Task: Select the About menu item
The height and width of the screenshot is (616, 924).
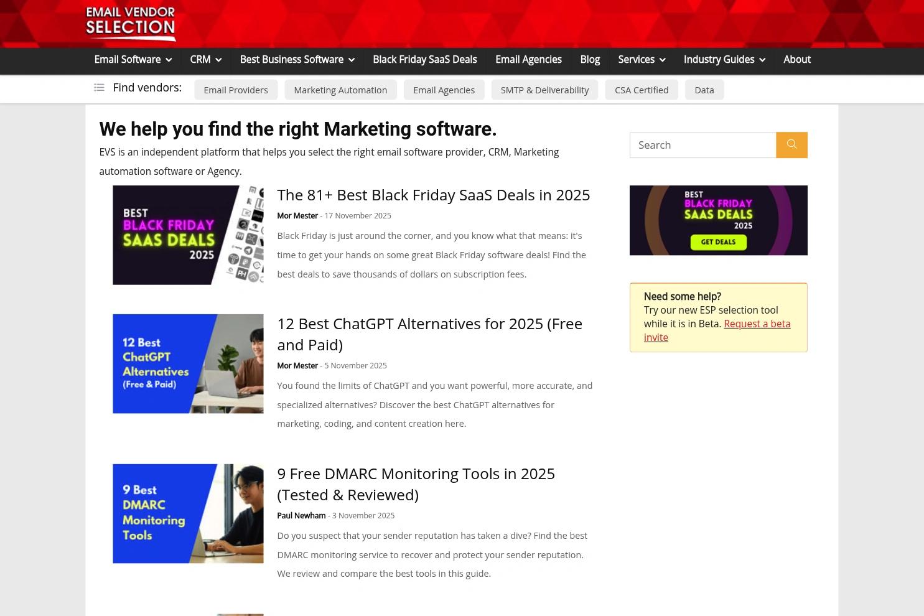Action: tap(797, 59)
